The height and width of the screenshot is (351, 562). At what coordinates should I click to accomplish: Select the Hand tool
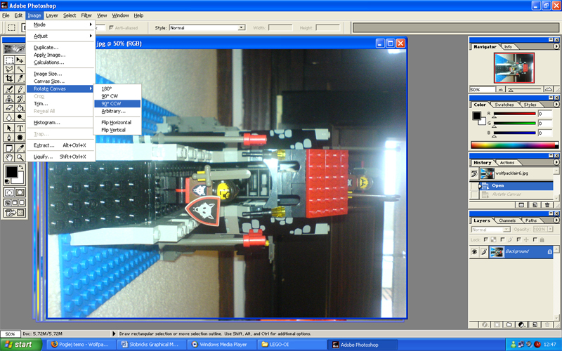(x=9, y=157)
